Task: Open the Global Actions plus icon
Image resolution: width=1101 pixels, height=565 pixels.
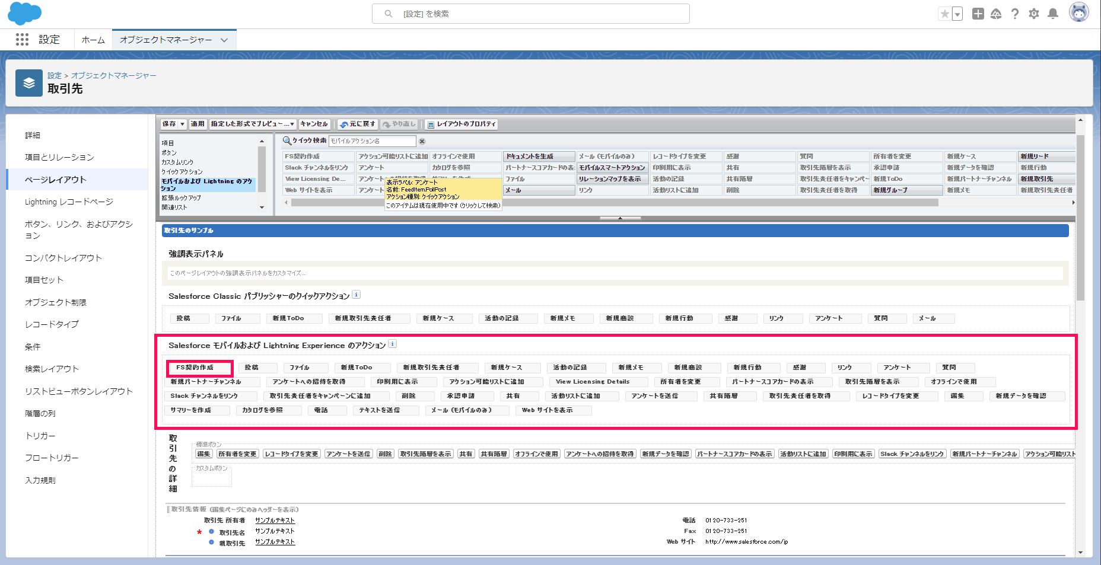Action: [x=978, y=14]
